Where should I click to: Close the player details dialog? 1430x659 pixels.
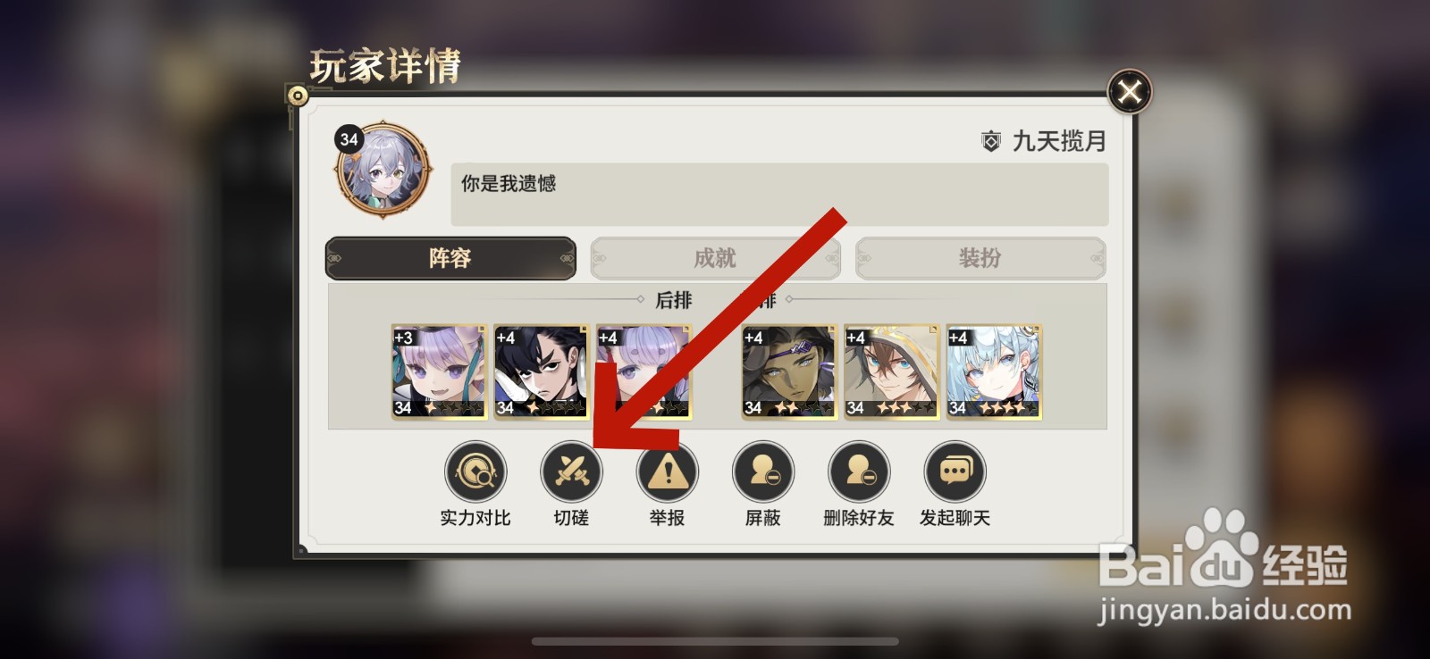pos(1130,91)
